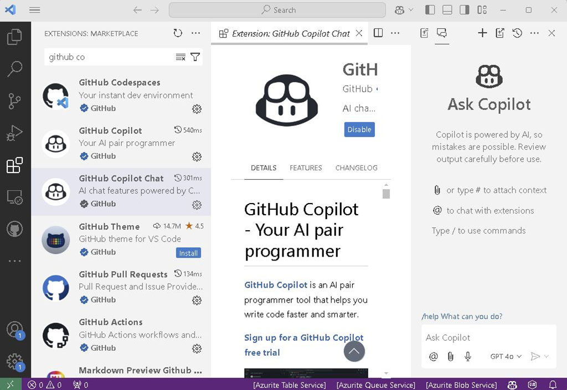Open manage gear for GitHub Copilot
Image resolution: width=567 pixels, height=390 pixels.
pos(197,157)
